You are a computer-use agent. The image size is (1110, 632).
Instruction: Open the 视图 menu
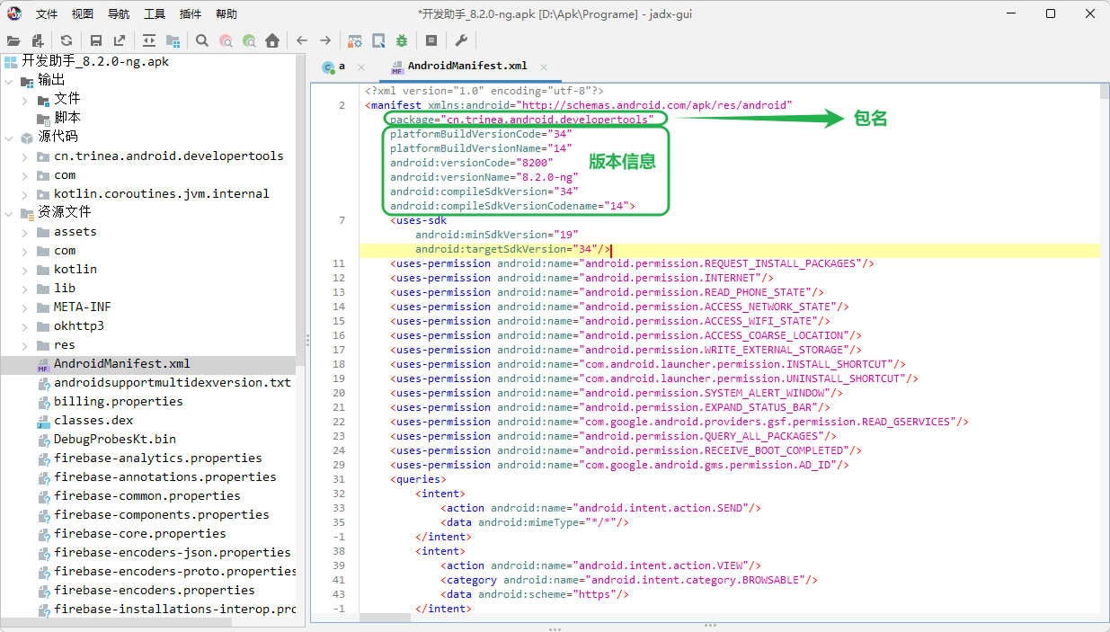(83, 14)
